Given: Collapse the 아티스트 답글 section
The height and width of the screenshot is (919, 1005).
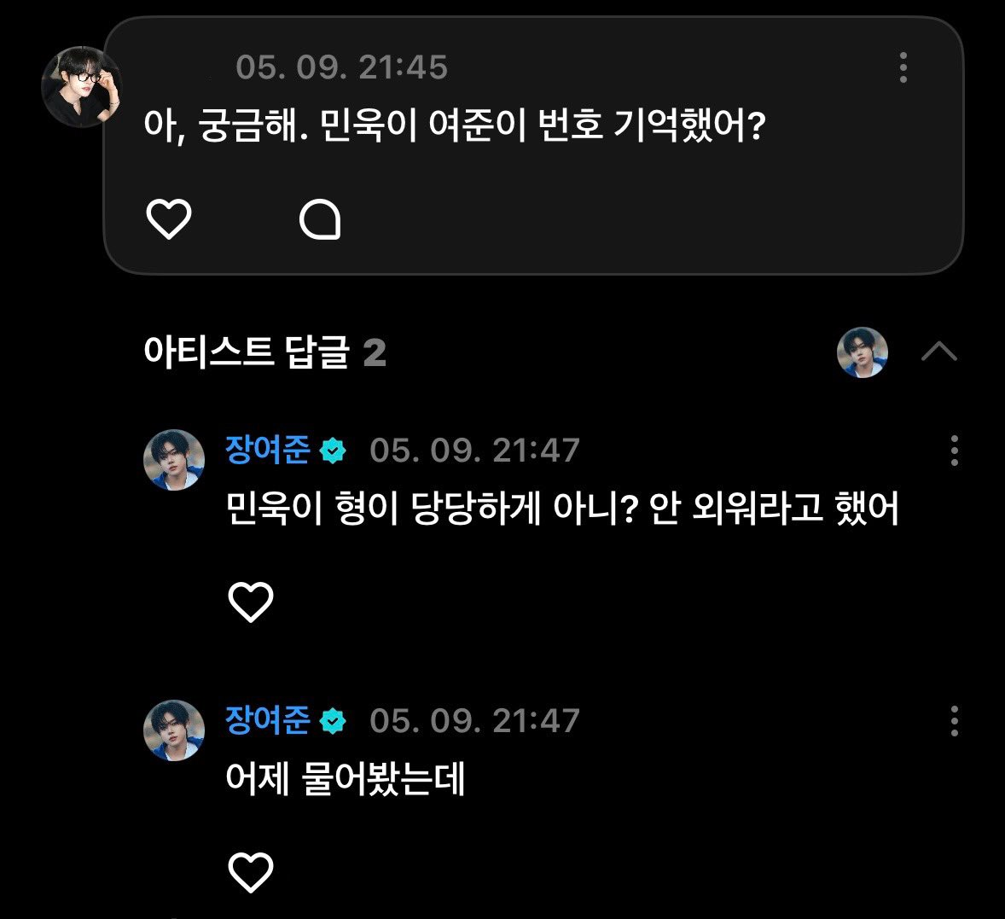Looking at the screenshot, I should (x=939, y=352).
